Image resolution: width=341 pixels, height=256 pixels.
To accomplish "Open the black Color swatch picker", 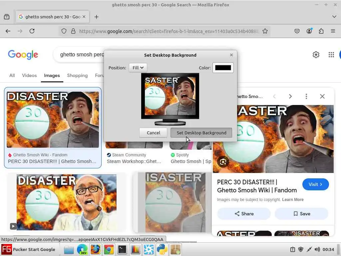I will 223,68.
